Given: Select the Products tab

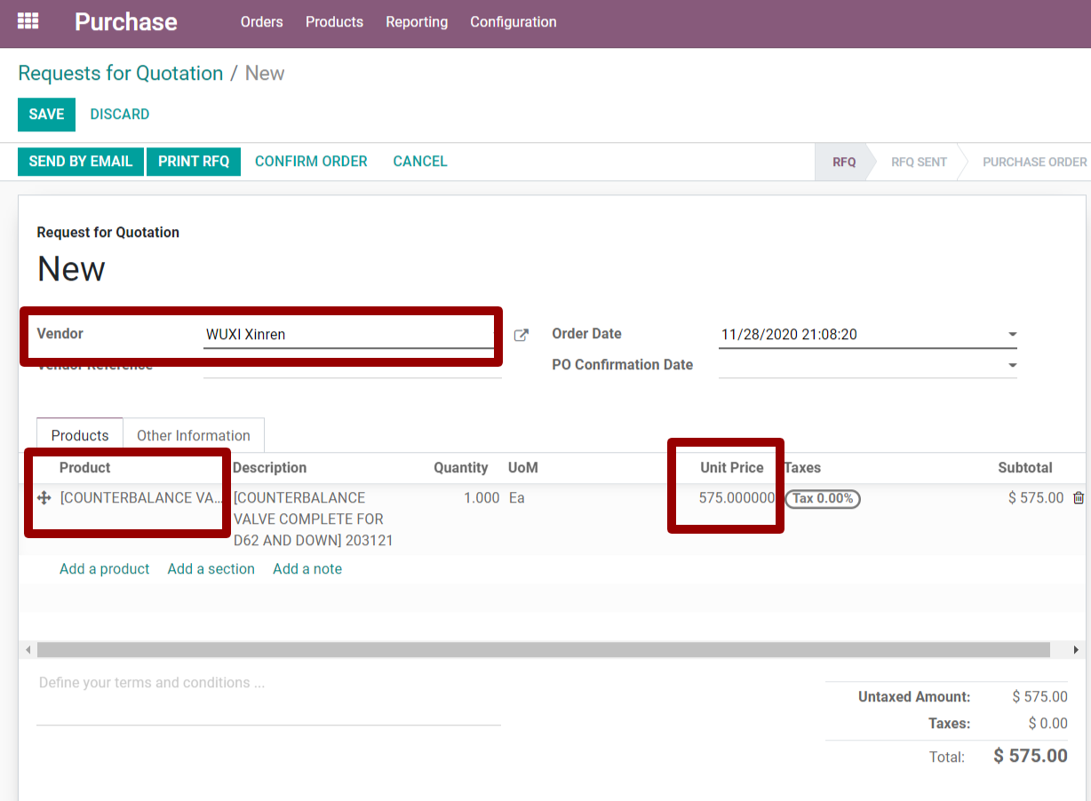Looking at the screenshot, I should tap(79, 435).
